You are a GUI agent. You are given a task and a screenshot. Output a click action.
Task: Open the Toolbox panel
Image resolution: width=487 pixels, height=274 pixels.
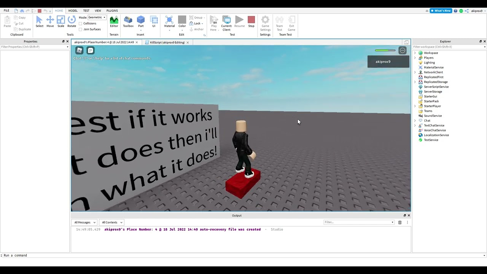(x=128, y=22)
